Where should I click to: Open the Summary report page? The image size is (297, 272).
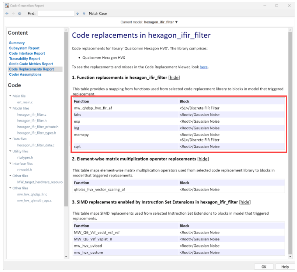pos(17,43)
